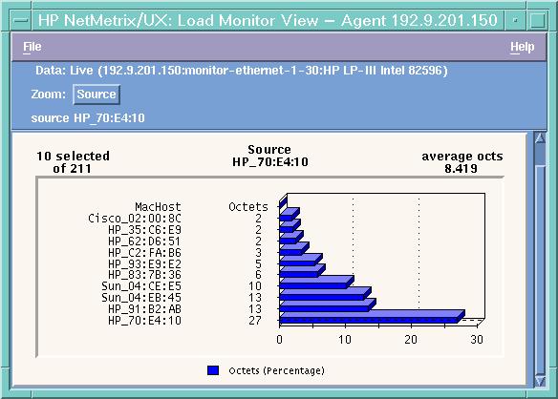Screen dimensions: 558x399
Task: Open the File menu
Action: [x=32, y=47]
